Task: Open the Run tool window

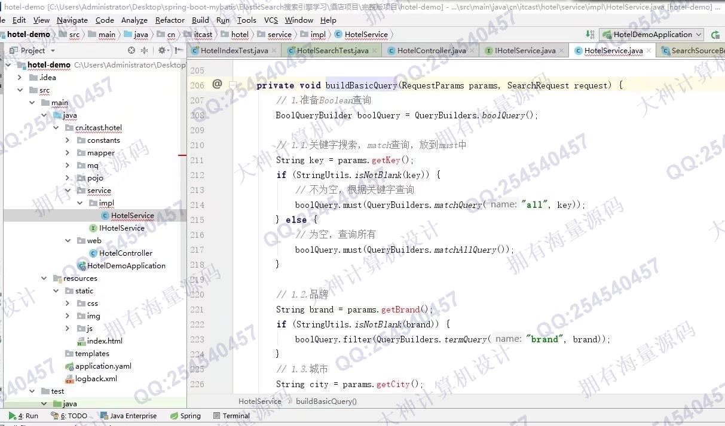Action: click(23, 416)
